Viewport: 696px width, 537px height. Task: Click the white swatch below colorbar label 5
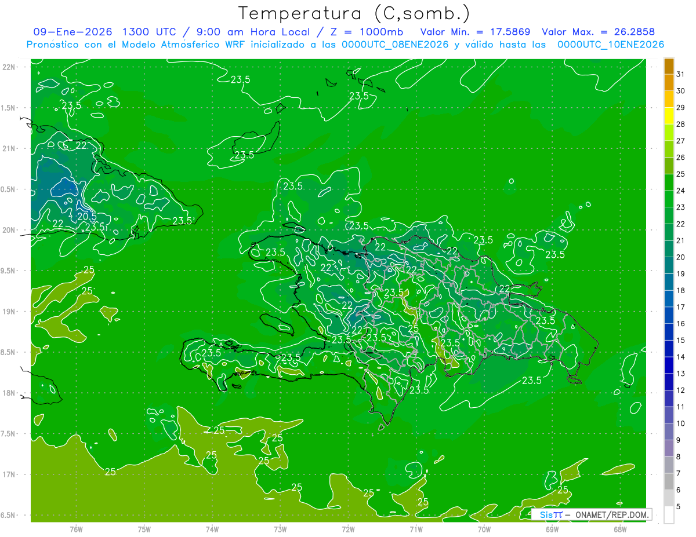pyautogui.click(x=669, y=515)
